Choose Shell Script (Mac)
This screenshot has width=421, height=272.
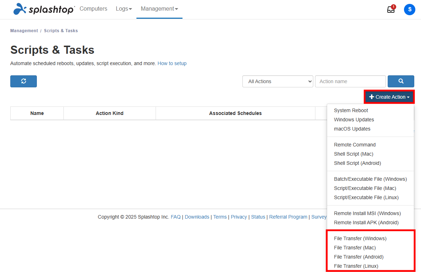pos(354,154)
